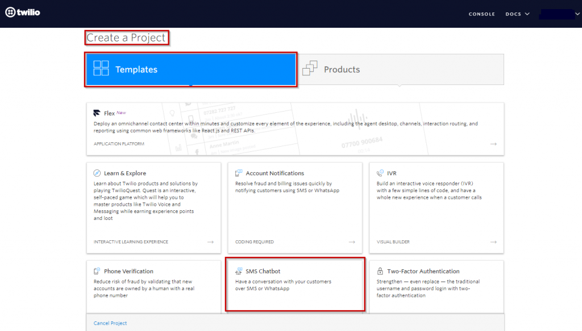Click the Learn & Explore description text
Image resolution: width=582 pixels, height=331 pixels.
pos(145,201)
